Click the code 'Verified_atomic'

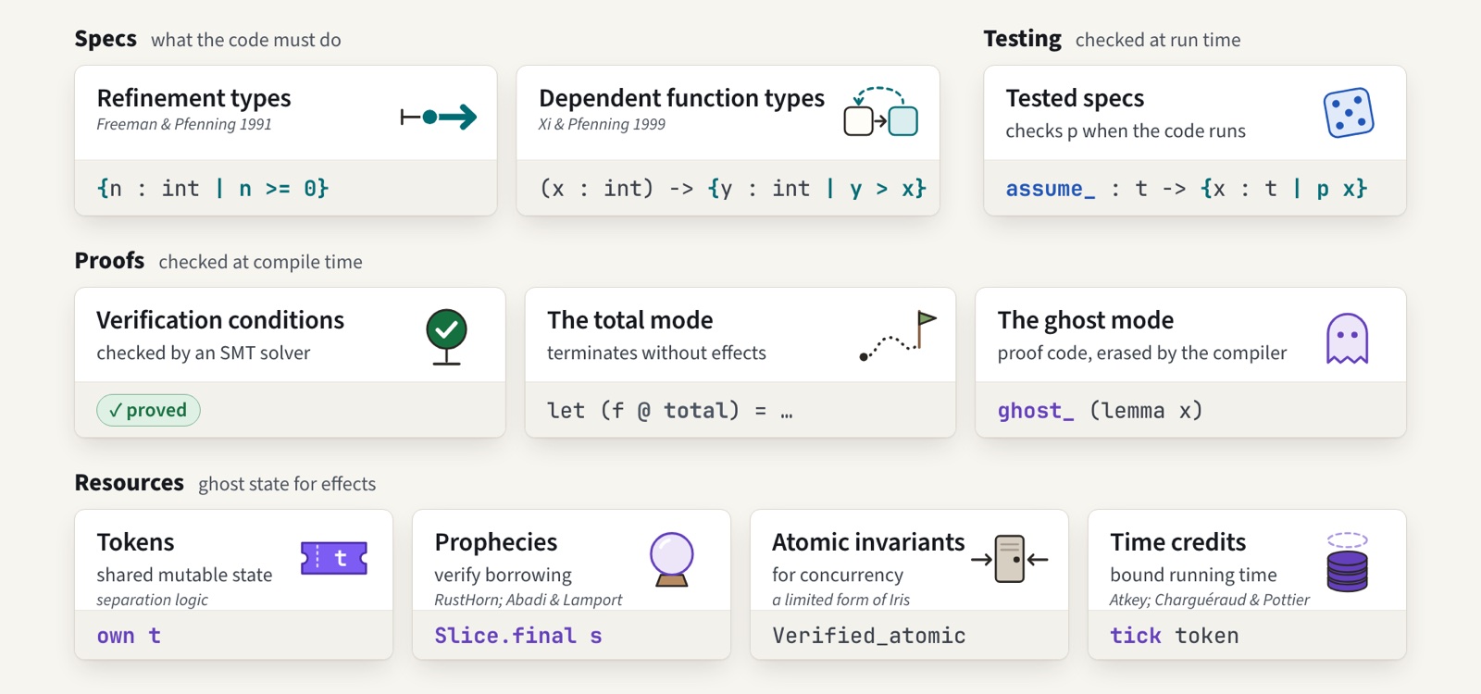[869, 636]
